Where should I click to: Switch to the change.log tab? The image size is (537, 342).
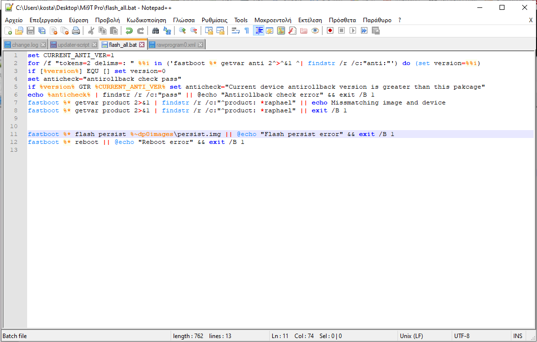pyautogui.click(x=25, y=45)
